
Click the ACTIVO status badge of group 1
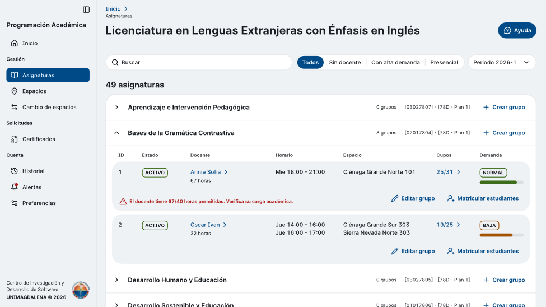[155, 173]
